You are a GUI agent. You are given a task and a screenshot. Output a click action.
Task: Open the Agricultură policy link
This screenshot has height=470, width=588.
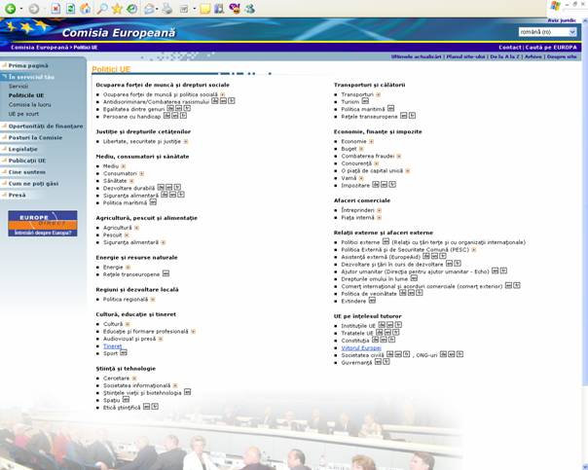pyautogui.click(x=118, y=228)
